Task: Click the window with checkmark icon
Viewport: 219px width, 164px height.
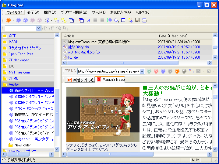Action: [123, 20]
